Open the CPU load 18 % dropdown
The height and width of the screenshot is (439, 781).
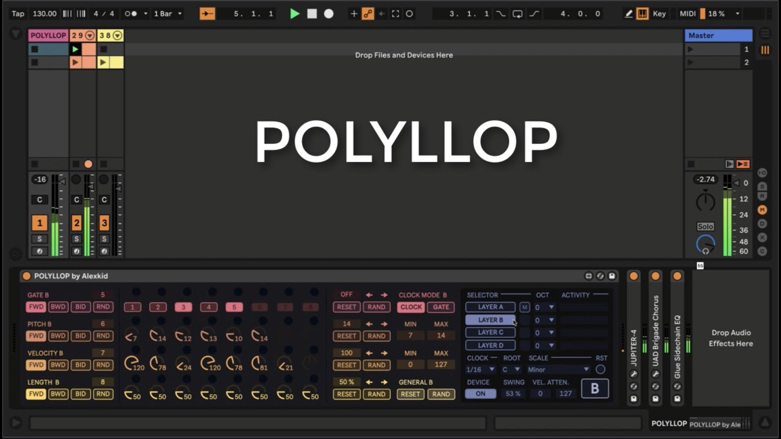point(724,13)
